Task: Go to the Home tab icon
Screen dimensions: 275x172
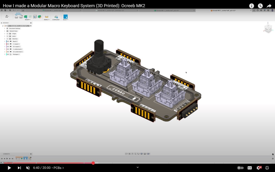Action: pyautogui.click(x=23, y=10)
